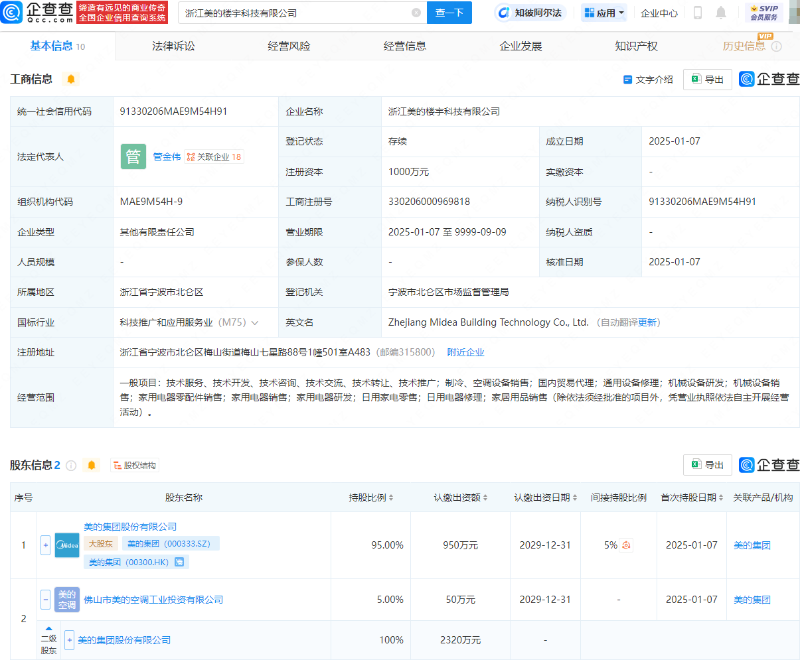800x660 pixels.
Task: Switch to the 经营风险 tab
Action: 289,46
